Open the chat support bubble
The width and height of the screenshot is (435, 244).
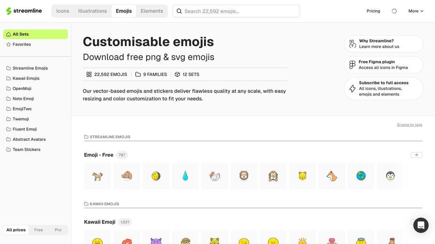420,225
